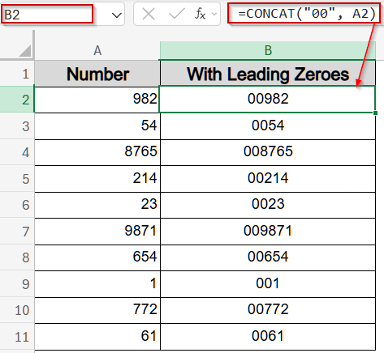This screenshot has height=353, width=384.
Task: Select row 5 header
Action: click(x=17, y=179)
